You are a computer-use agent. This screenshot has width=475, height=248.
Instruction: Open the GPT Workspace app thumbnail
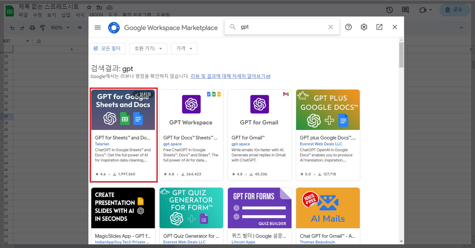(x=191, y=110)
